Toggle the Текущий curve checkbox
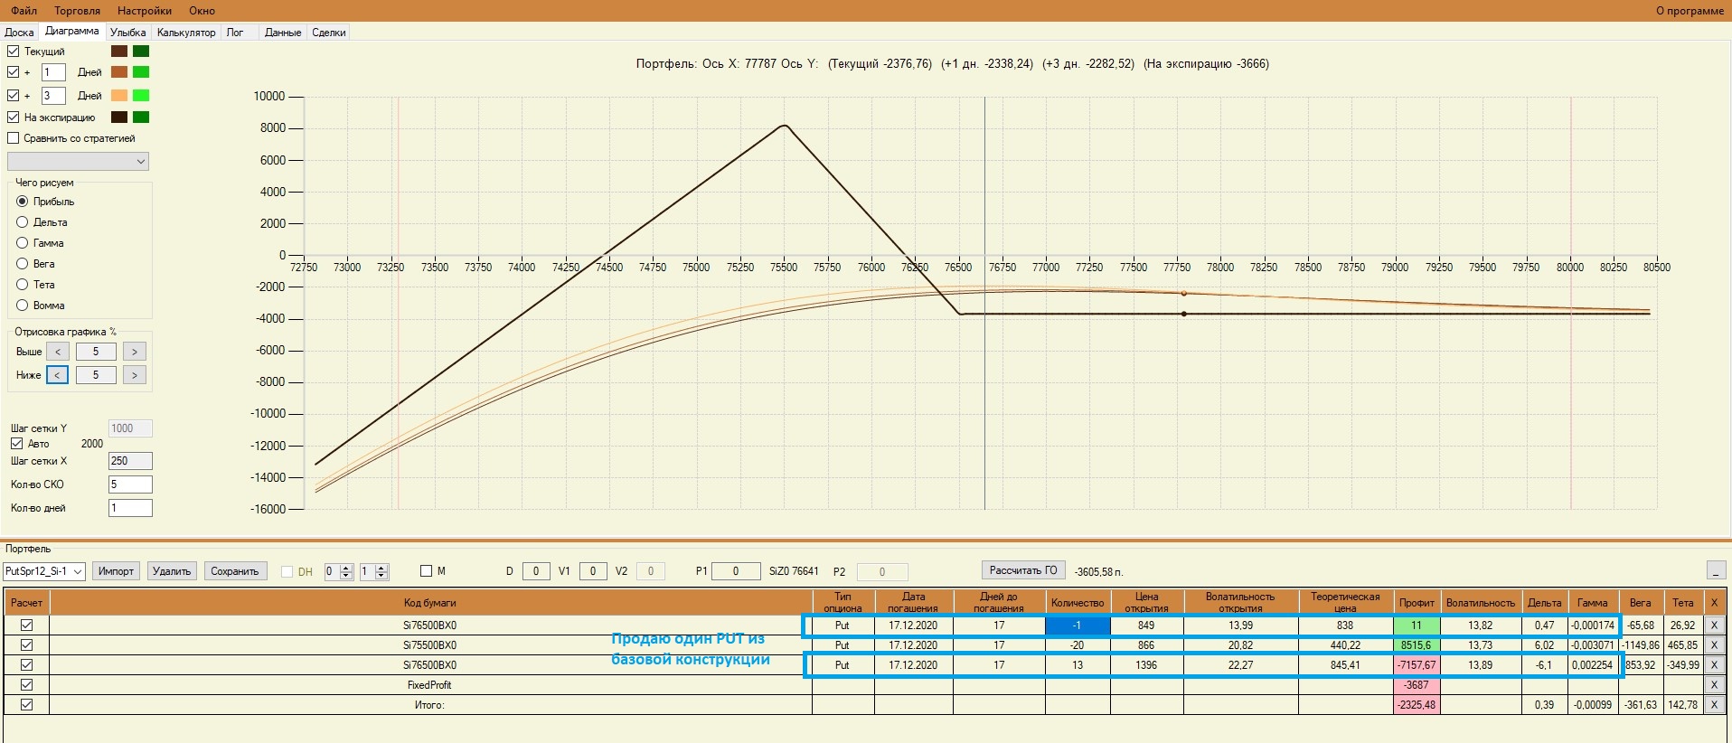This screenshot has width=1732, height=743. [x=14, y=52]
